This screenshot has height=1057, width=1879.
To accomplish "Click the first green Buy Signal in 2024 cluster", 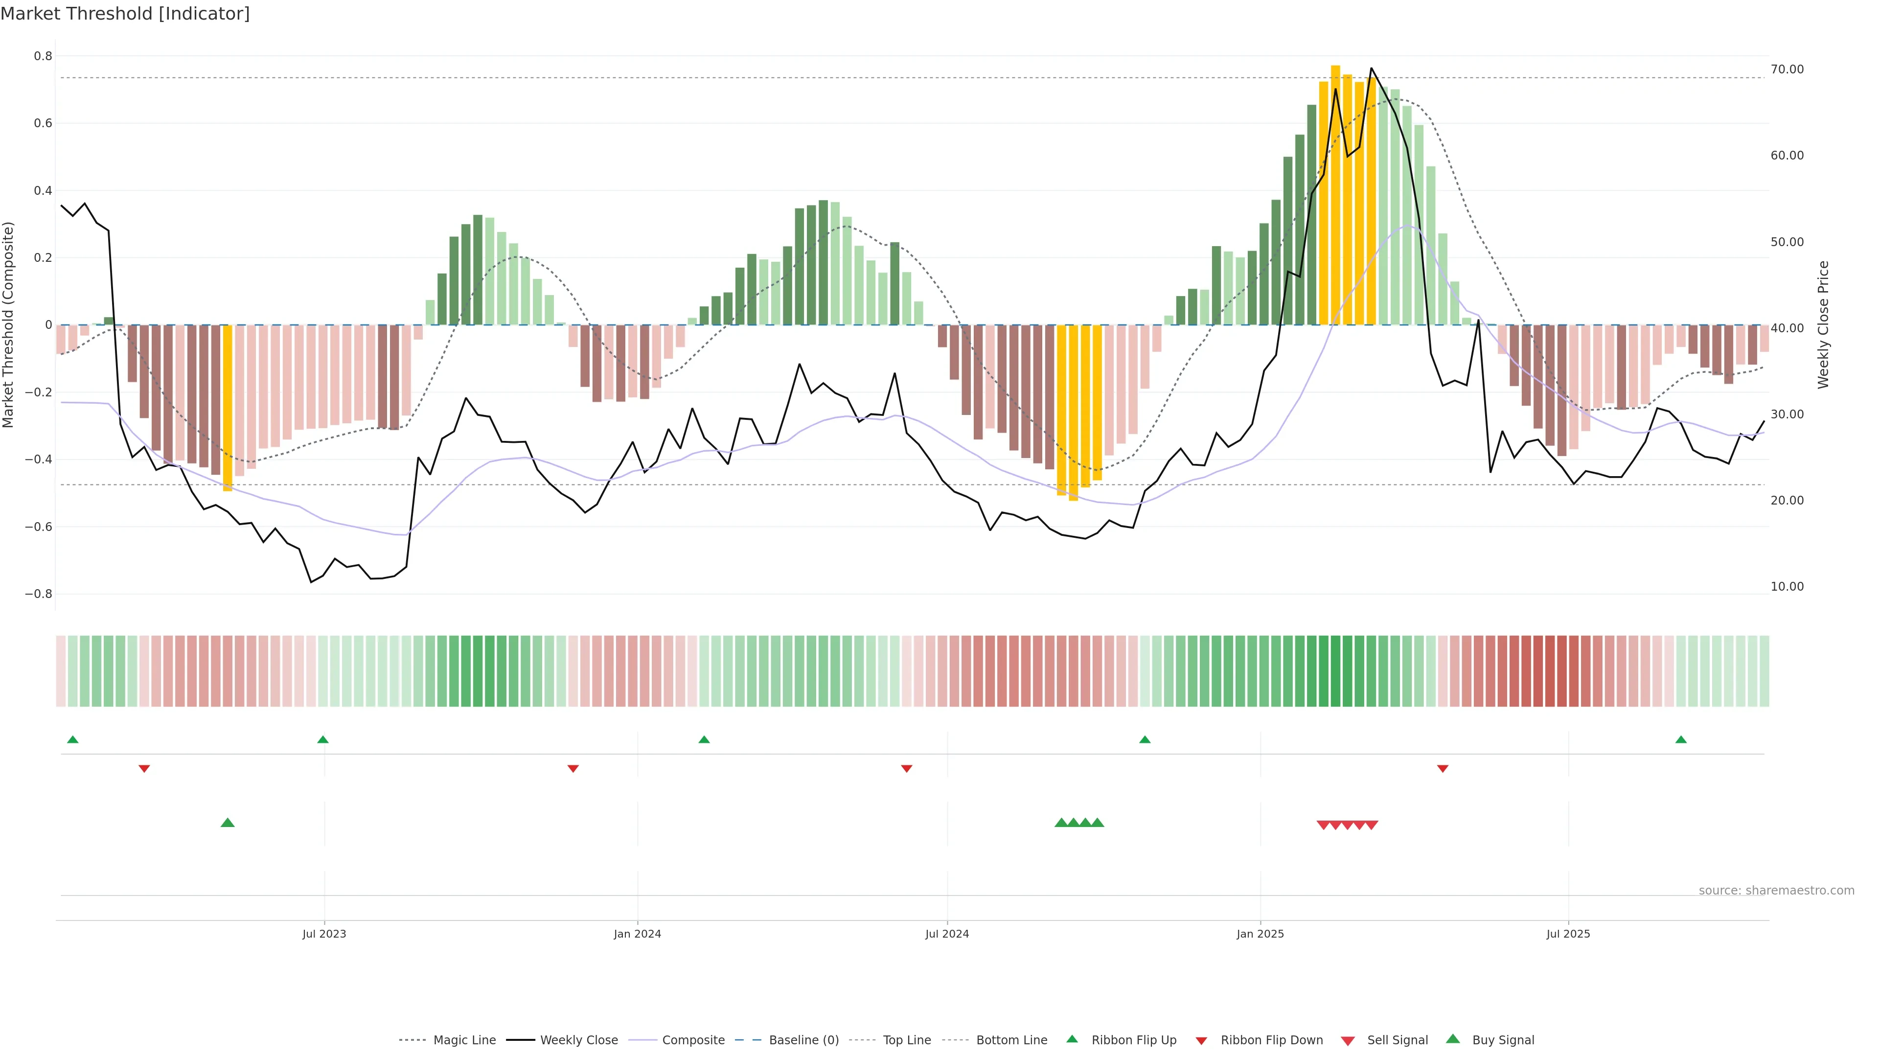I will click(x=1061, y=823).
